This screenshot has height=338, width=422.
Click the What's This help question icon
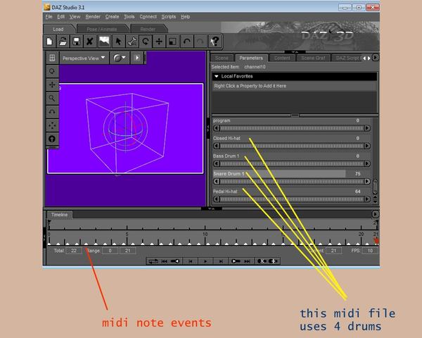tap(215, 42)
